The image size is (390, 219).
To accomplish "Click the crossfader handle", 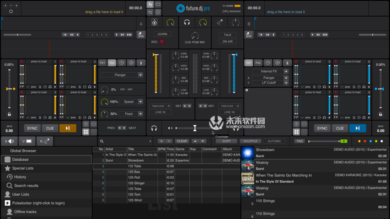I will pos(195,128).
